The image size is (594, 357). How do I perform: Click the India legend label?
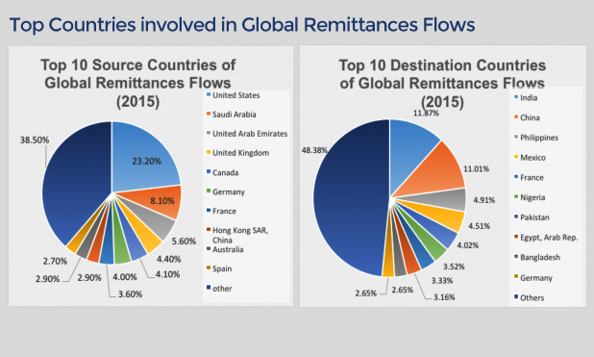529,98
